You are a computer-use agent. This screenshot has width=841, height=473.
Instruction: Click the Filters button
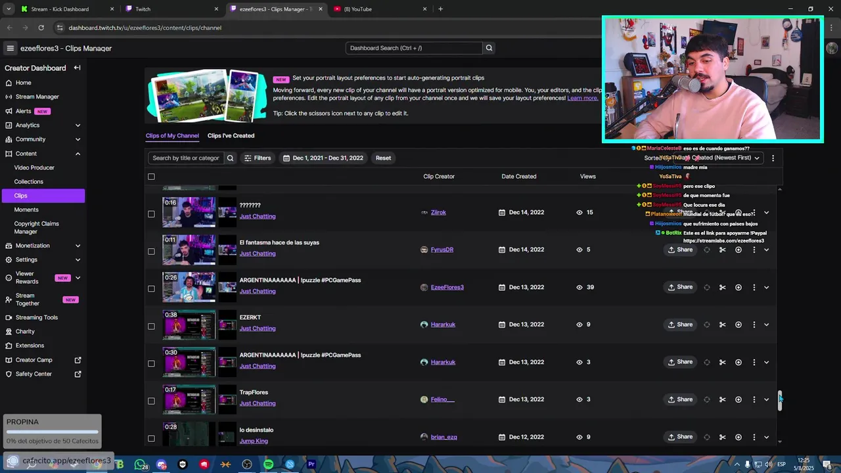click(x=257, y=158)
